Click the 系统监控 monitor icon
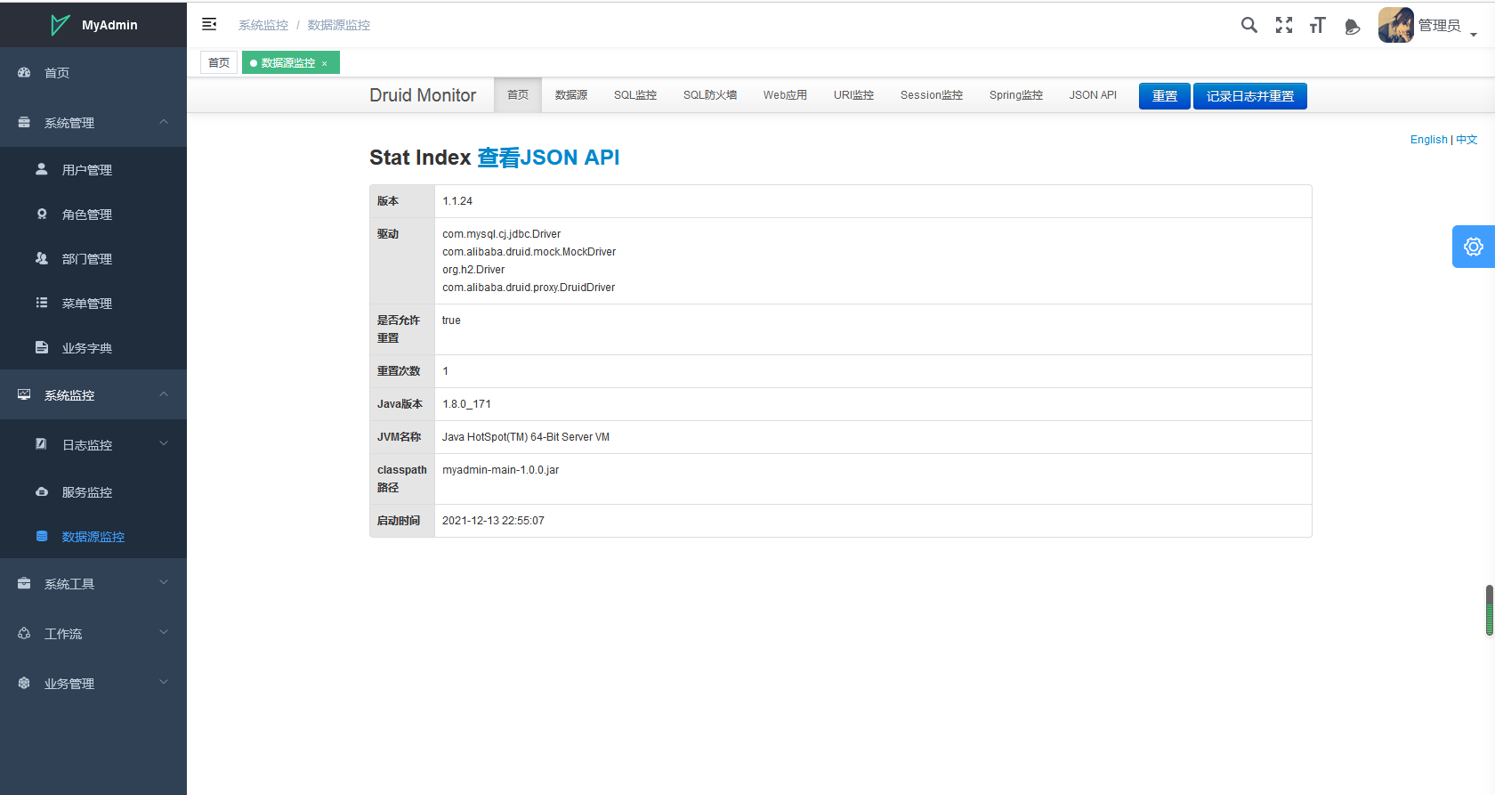This screenshot has width=1495, height=795. pos(24,394)
